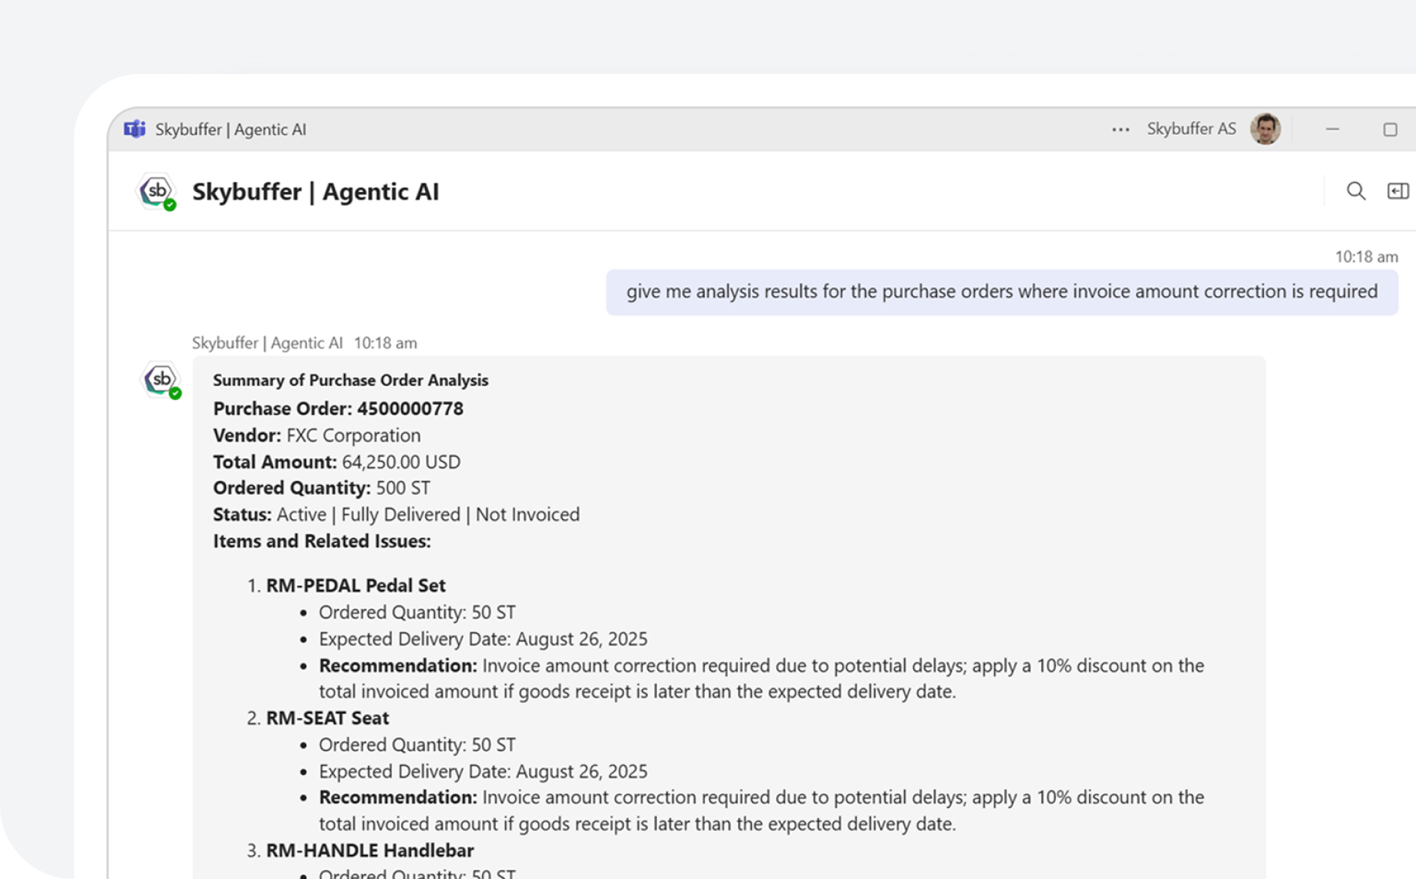The height and width of the screenshot is (879, 1416).
Task: Click the Summary of Purchase Order Analysis heading
Action: click(x=350, y=380)
